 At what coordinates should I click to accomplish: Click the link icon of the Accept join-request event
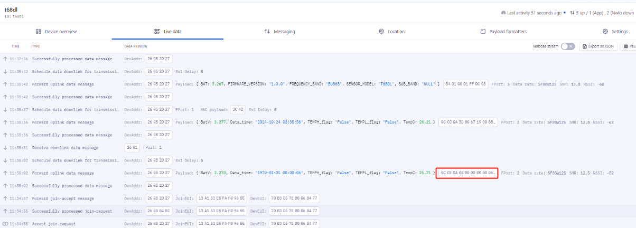[x=5, y=224]
